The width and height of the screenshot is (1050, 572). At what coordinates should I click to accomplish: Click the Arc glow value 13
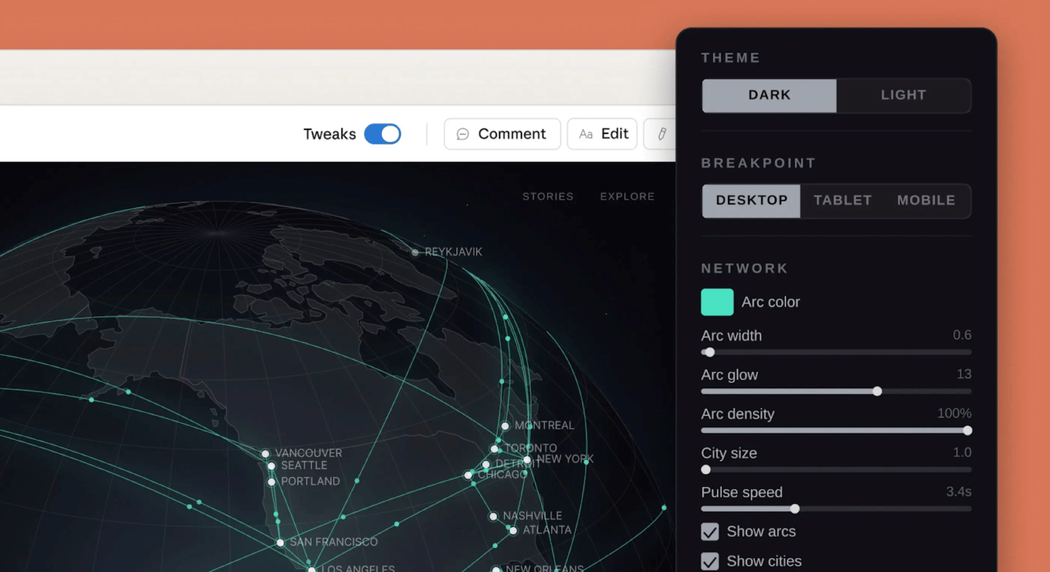[x=964, y=374]
